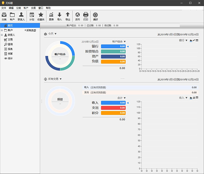The width and height of the screenshot is (204, 174).
Task: Select 报表 (Reports) in the sidebar
Action: (x=10, y=49)
